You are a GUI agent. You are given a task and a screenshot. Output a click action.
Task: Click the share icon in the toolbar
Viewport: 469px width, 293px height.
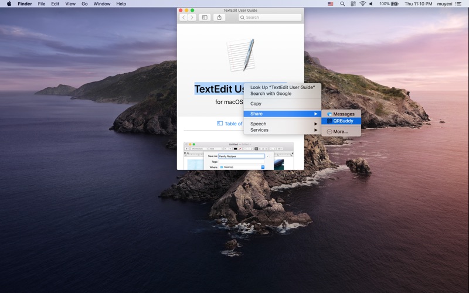[x=219, y=18]
